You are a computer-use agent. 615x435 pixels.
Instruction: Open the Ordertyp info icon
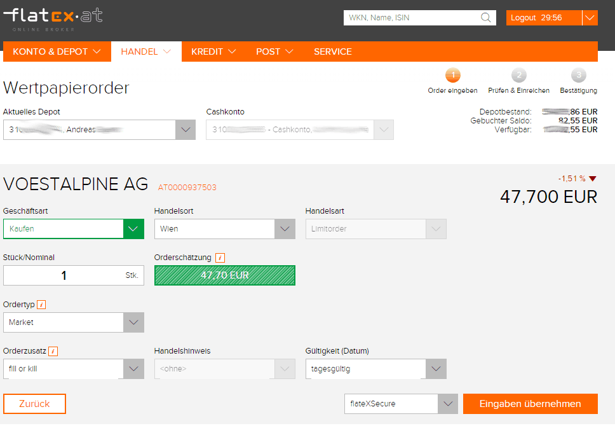(41, 305)
